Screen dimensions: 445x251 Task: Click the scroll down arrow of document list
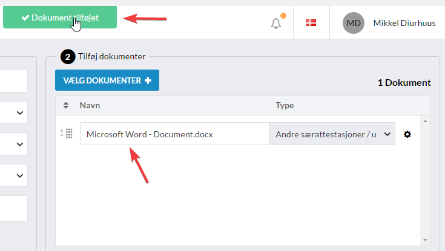click(x=425, y=240)
